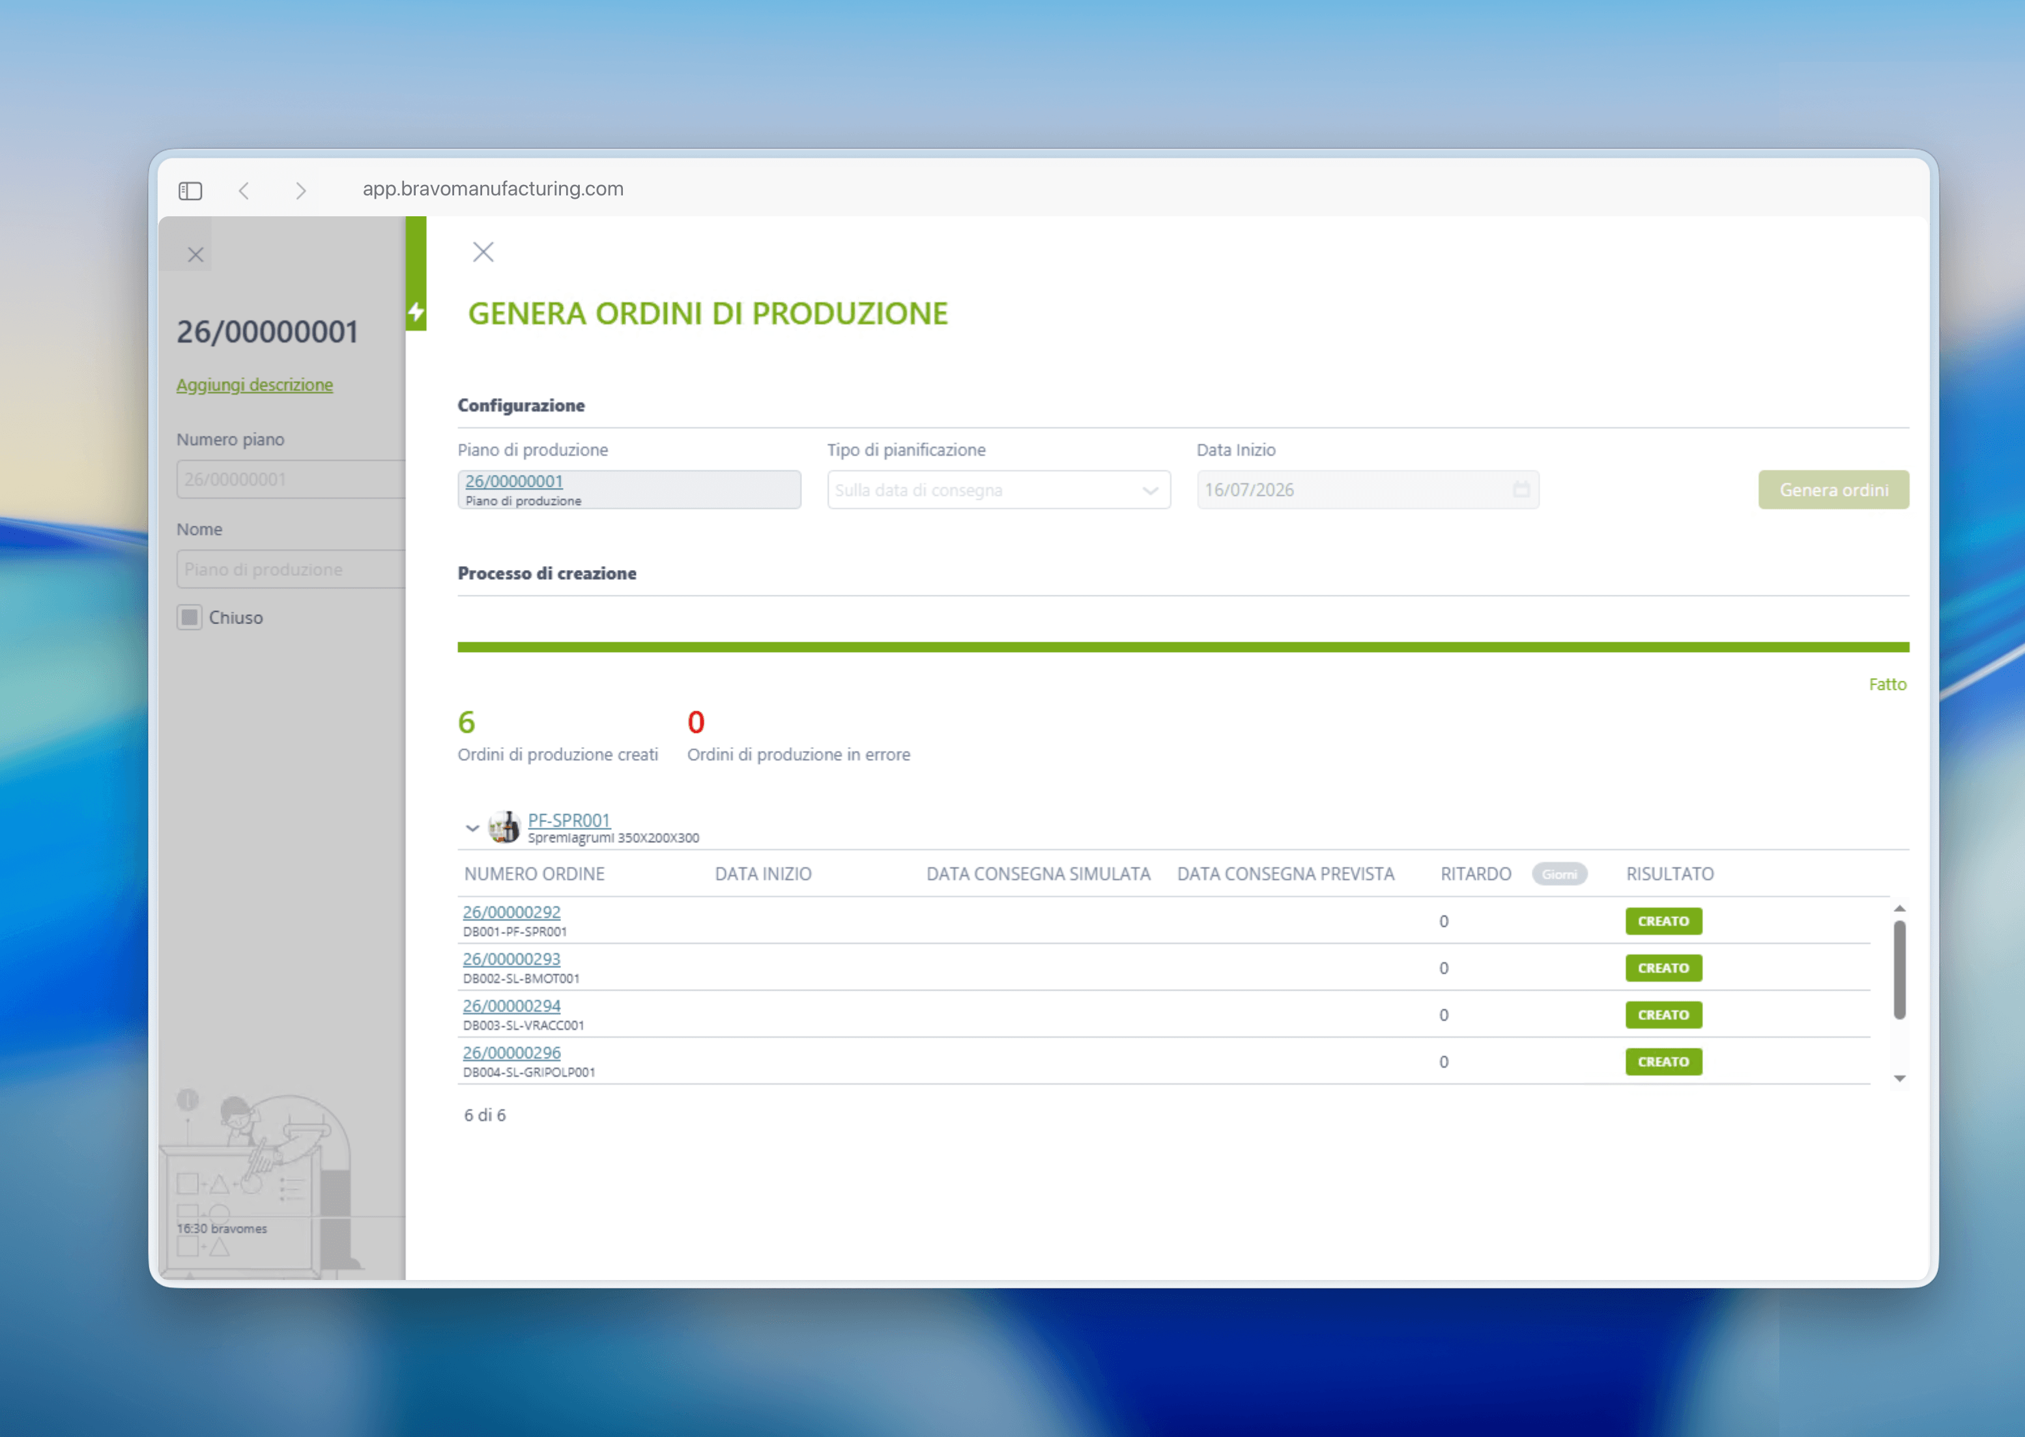The width and height of the screenshot is (2025, 1437).
Task: Open Aggiungi descrizione link
Action: 255,385
